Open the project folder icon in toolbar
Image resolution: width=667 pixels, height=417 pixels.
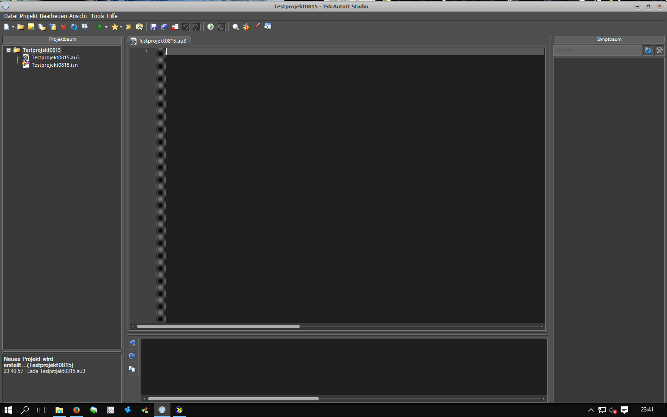21,27
